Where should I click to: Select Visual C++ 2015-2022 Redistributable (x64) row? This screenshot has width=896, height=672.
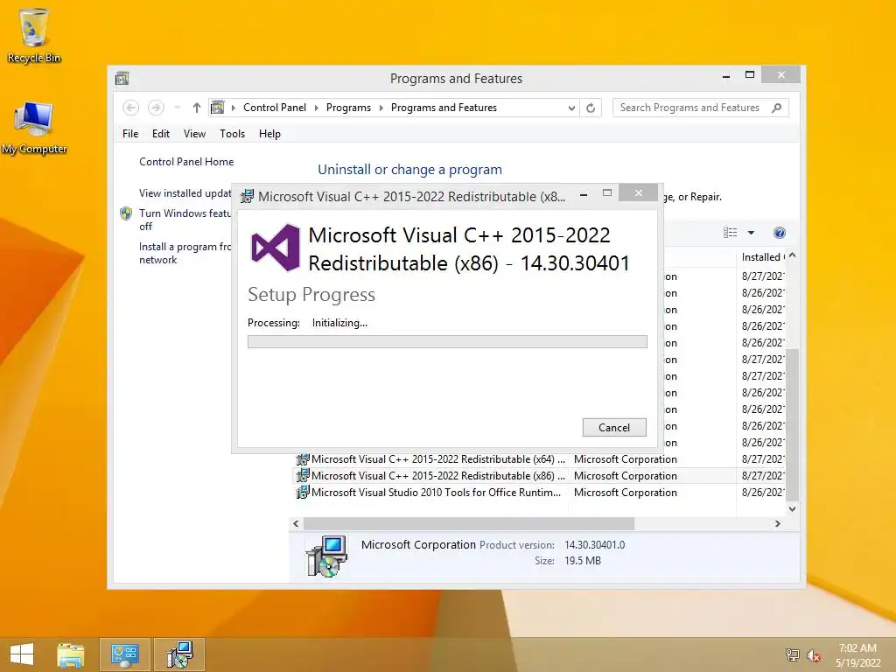[x=540, y=458]
